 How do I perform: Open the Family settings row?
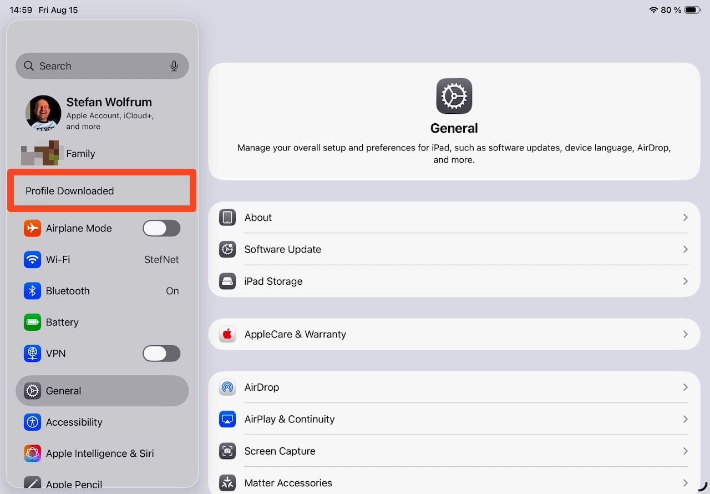click(102, 154)
